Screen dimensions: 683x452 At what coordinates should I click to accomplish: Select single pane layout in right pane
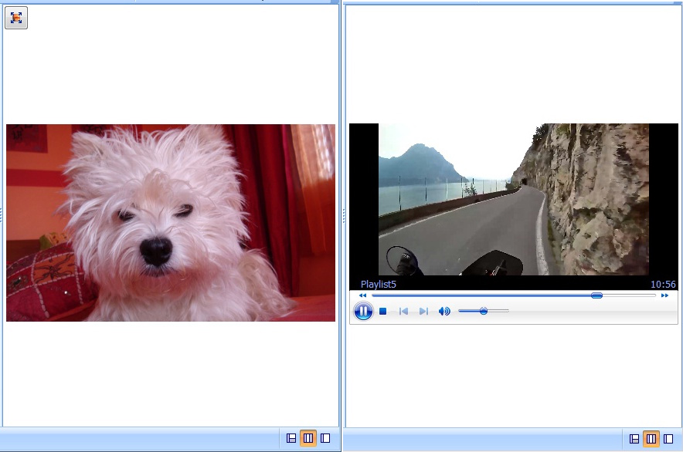[668, 439]
